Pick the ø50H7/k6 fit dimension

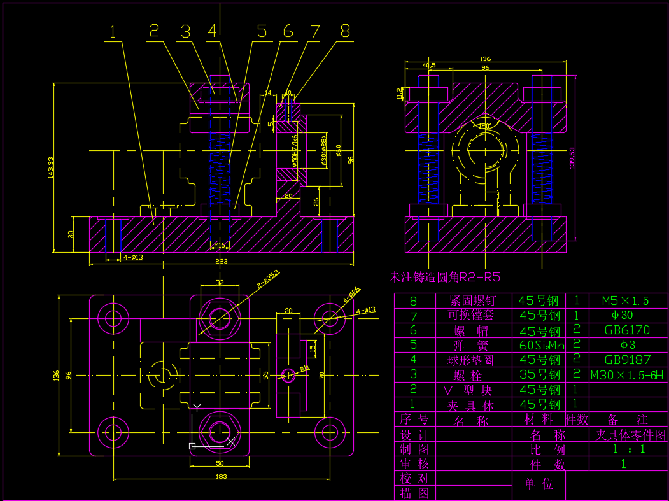tap(294, 151)
